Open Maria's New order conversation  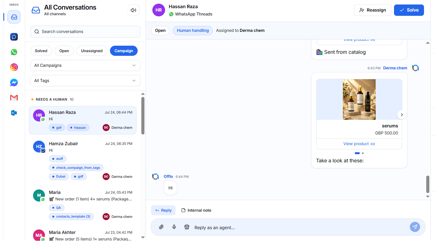click(x=83, y=205)
